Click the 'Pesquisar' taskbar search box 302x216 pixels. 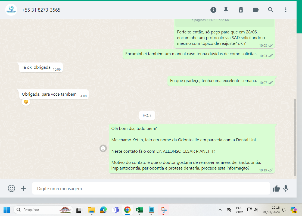tap(43, 210)
